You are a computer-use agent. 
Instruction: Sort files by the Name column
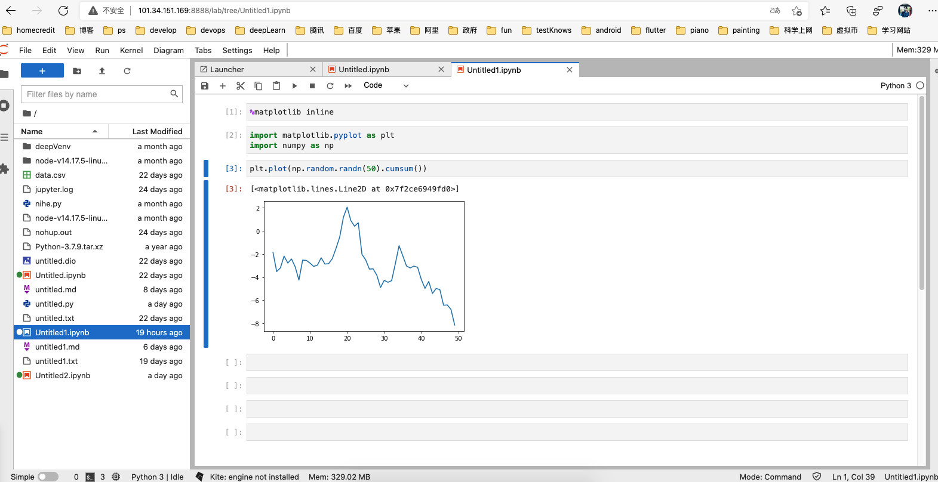click(32, 131)
